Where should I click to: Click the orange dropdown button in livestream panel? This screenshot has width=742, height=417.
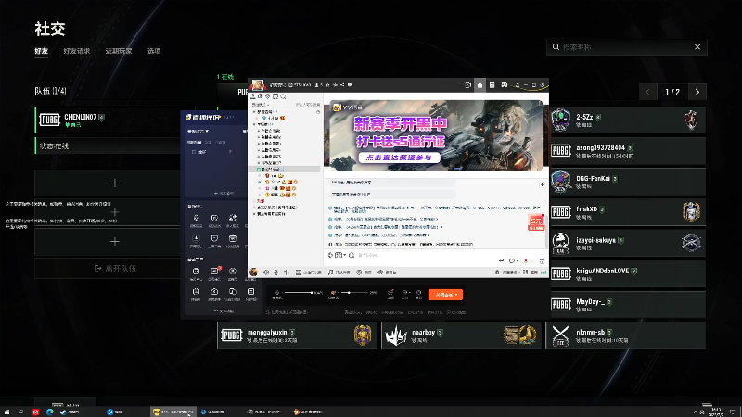coord(445,295)
